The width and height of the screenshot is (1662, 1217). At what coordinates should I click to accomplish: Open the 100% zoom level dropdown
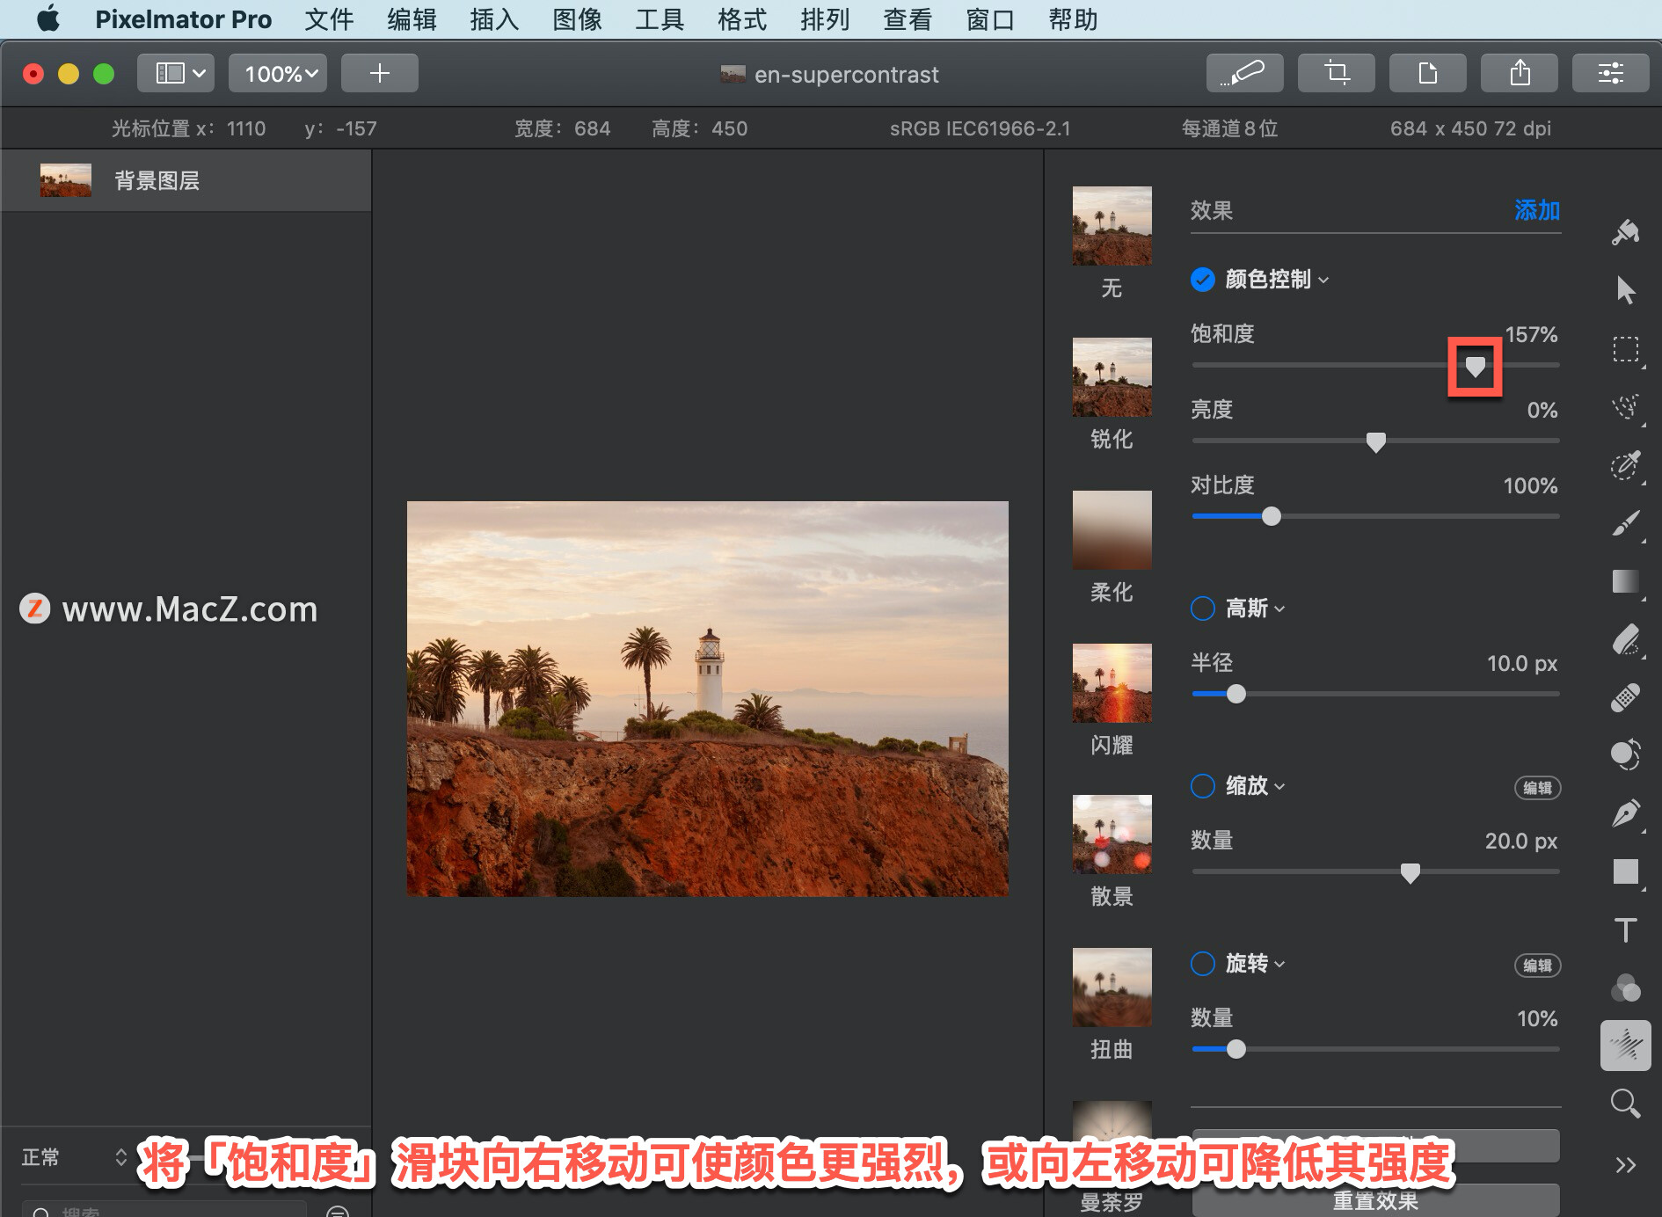click(x=278, y=73)
